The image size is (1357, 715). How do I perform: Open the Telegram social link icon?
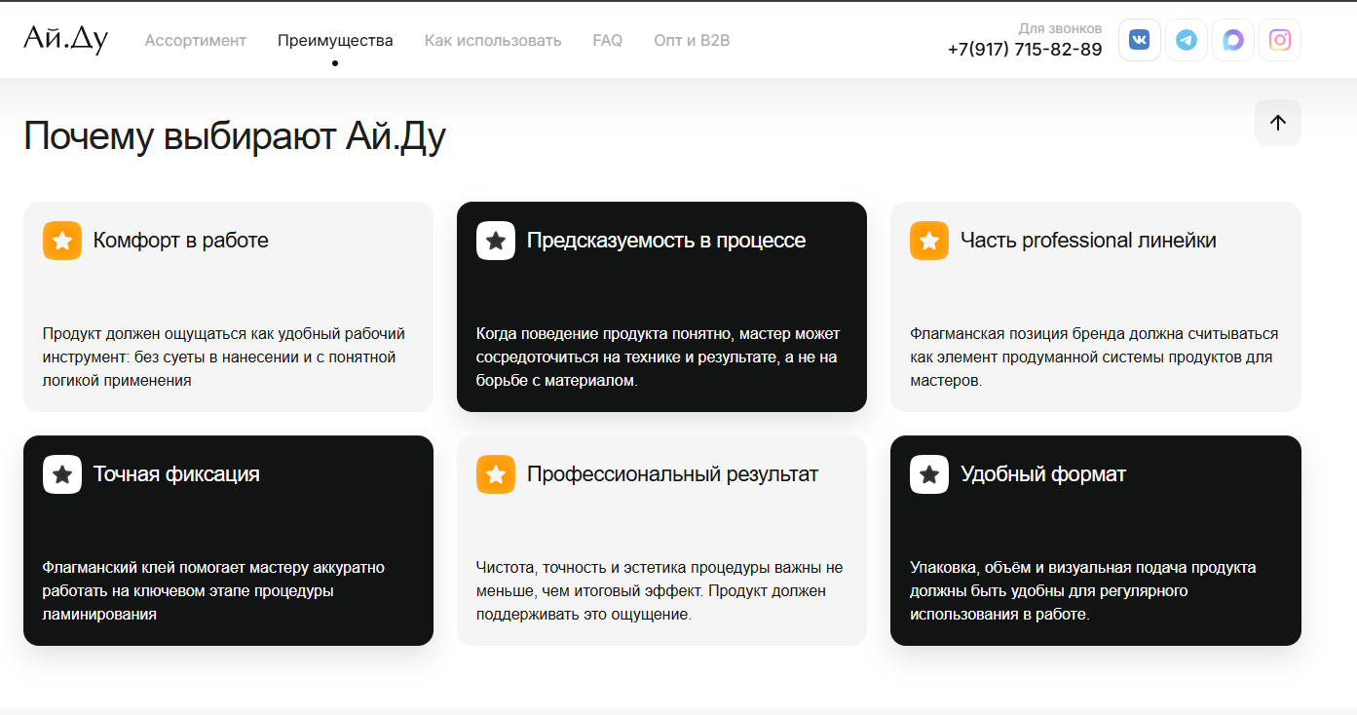pyautogui.click(x=1186, y=40)
